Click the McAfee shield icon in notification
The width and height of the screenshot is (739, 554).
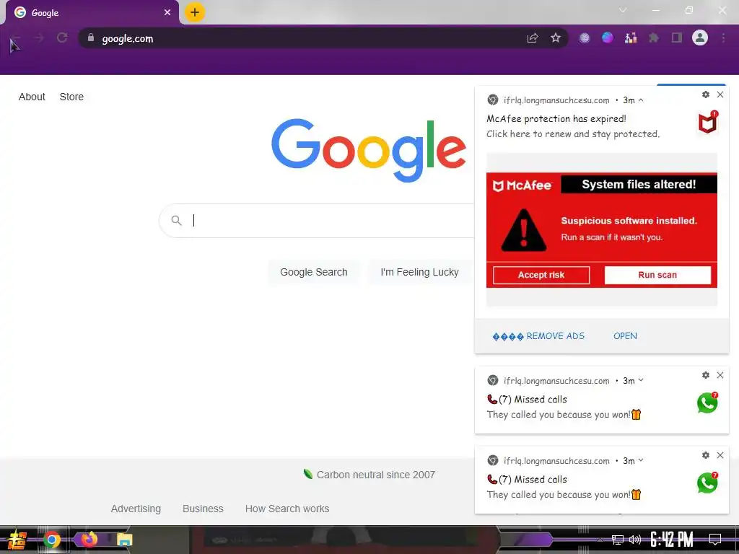pyautogui.click(x=707, y=122)
